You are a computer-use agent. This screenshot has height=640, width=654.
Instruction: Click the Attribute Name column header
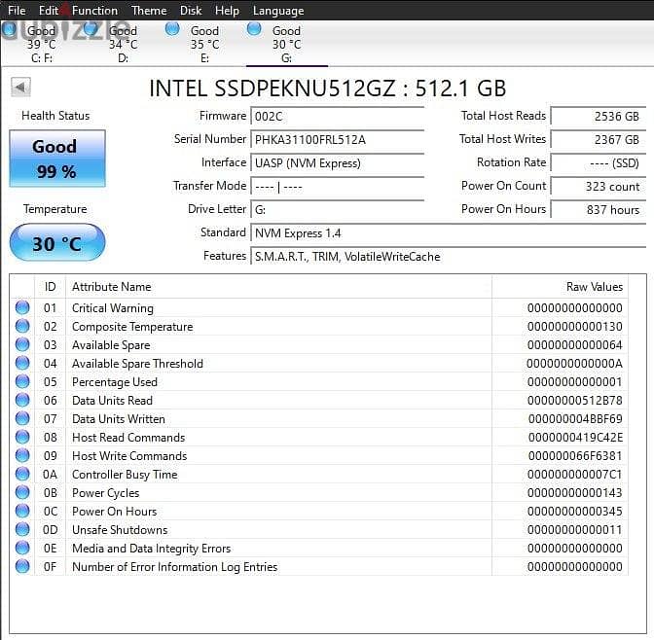278,287
